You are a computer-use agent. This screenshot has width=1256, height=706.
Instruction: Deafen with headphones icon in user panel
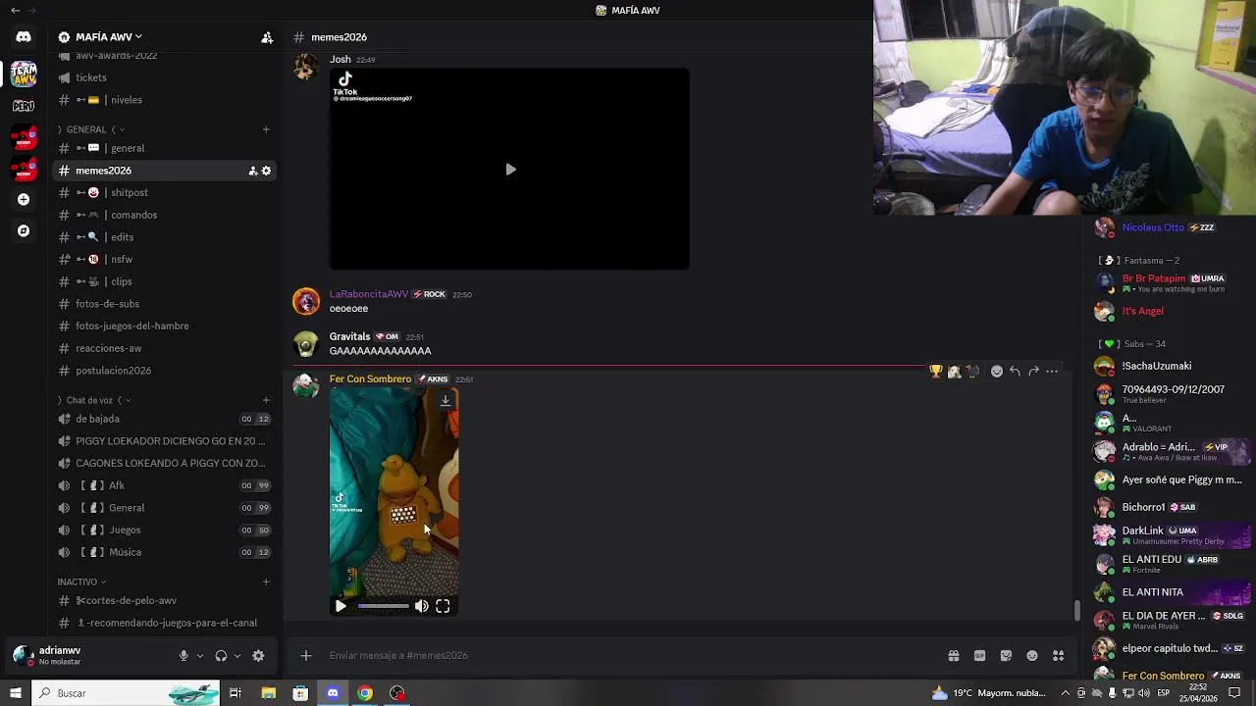tap(221, 656)
